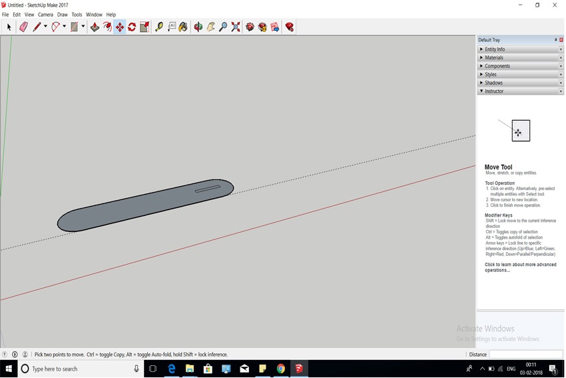Screen dimensions: 566x378
Task: Open the Extension Manager ruby icon
Action: coord(290,27)
